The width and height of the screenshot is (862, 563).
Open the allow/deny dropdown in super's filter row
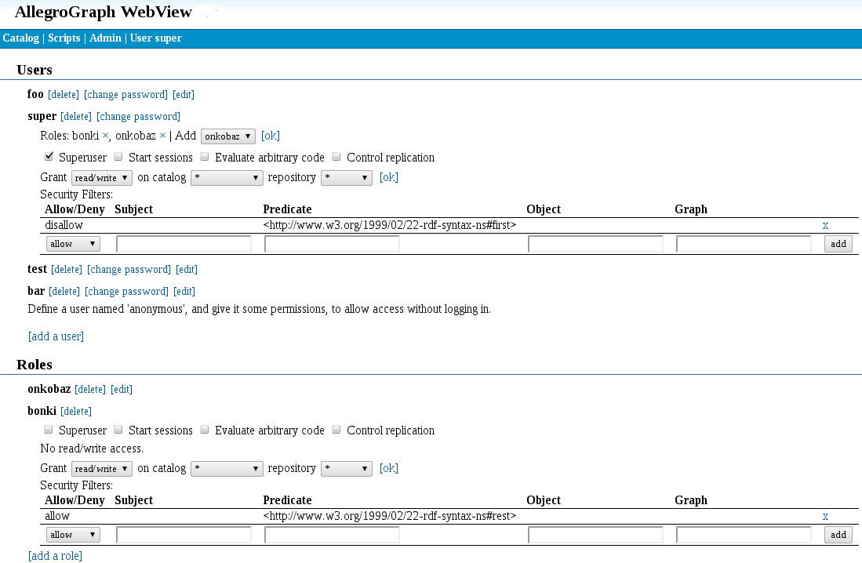pos(72,243)
